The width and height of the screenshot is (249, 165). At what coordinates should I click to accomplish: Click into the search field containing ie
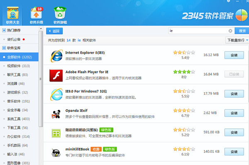click(198, 31)
